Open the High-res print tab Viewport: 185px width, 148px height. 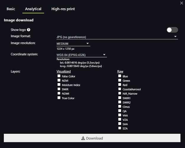pos(63,9)
